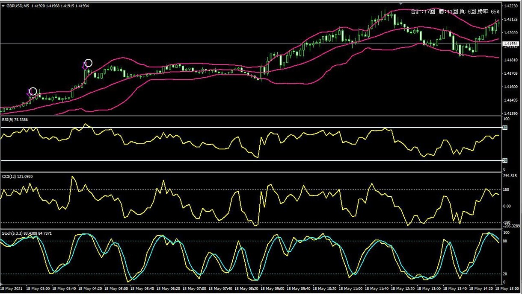Click the RSI panel's 80 level label
Viewport: 522px width, 294px height.
[506, 128]
